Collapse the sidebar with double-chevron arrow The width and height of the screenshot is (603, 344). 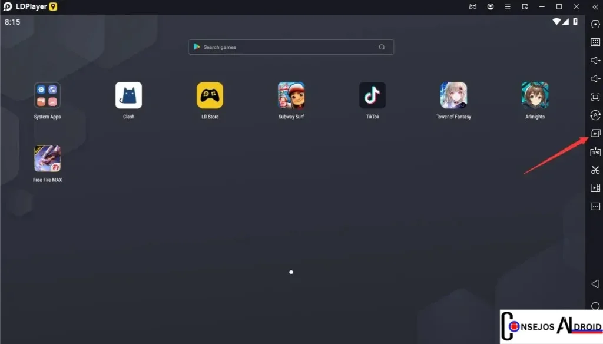point(595,6)
